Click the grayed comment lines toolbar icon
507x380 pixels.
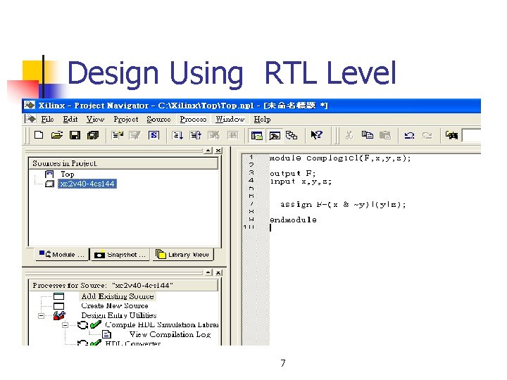(214, 135)
